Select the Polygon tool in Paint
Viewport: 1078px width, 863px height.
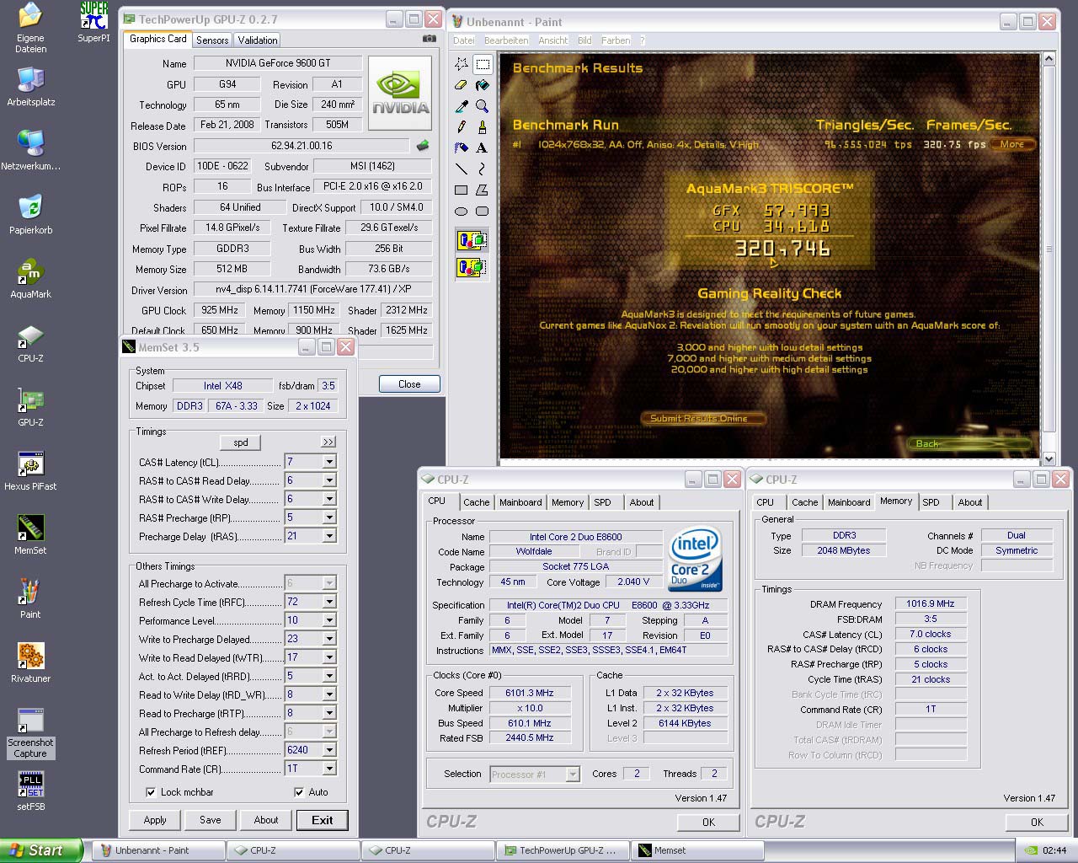[483, 190]
